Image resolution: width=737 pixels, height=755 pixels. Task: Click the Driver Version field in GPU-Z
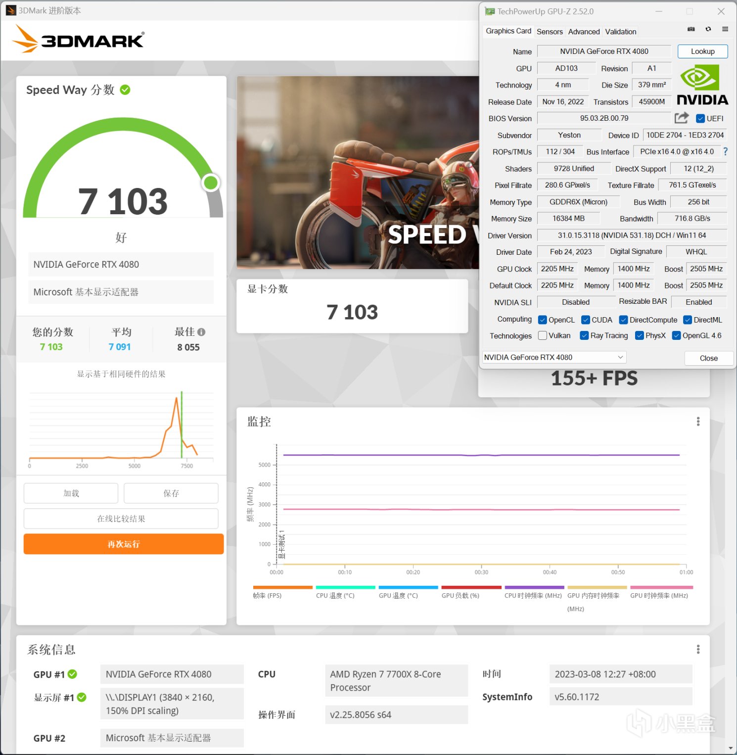tap(632, 236)
